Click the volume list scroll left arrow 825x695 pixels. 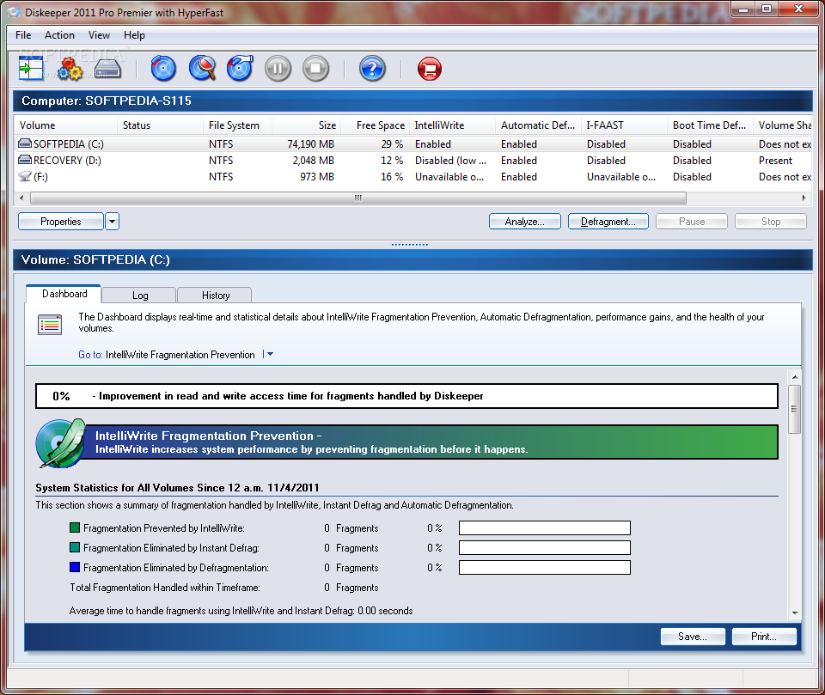pyautogui.click(x=21, y=198)
